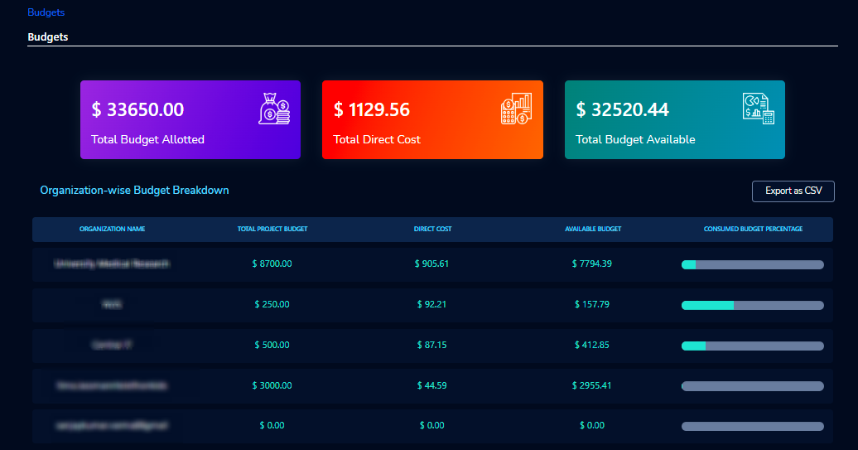This screenshot has width=858, height=450.
Task: Click the consumed budget progress bar in the $ 3000.00 row
Action: pos(752,386)
